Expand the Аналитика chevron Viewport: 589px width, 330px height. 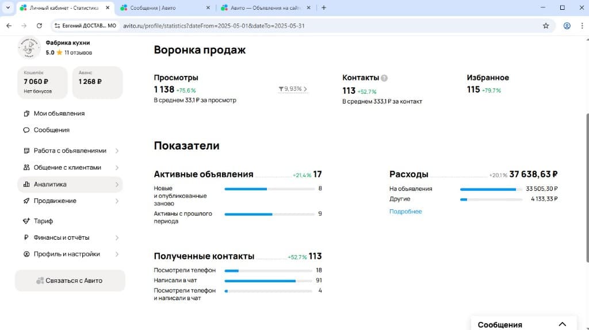click(117, 185)
